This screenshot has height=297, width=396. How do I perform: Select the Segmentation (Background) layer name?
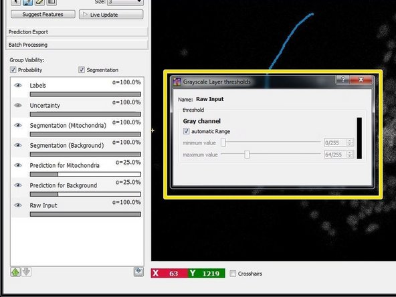pyautogui.click(x=67, y=145)
